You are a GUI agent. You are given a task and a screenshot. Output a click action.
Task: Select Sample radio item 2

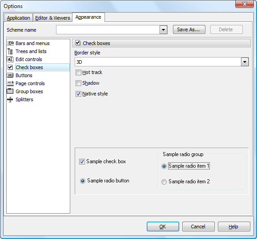click(x=164, y=181)
